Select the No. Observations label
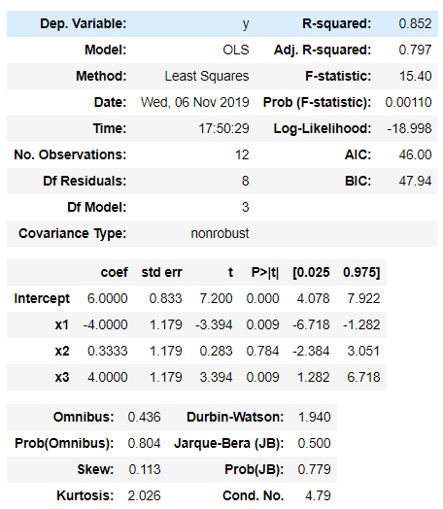The height and width of the screenshot is (509, 443). 70,154
